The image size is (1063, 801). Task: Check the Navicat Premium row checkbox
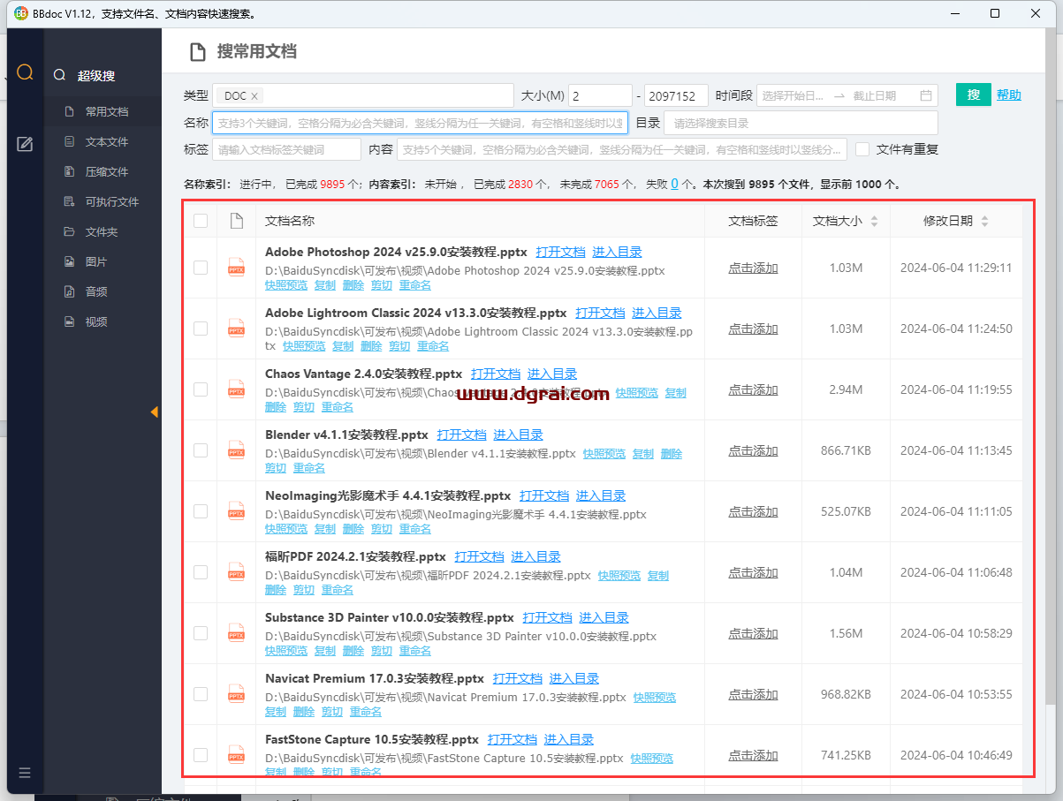[x=201, y=694]
